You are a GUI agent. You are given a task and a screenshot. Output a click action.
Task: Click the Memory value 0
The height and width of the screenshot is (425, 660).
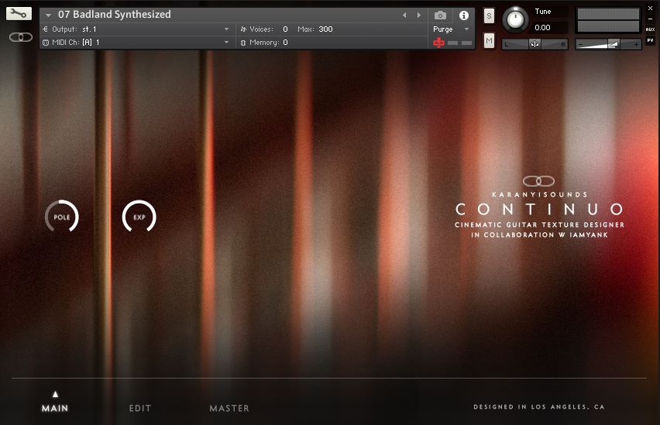tap(285, 42)
